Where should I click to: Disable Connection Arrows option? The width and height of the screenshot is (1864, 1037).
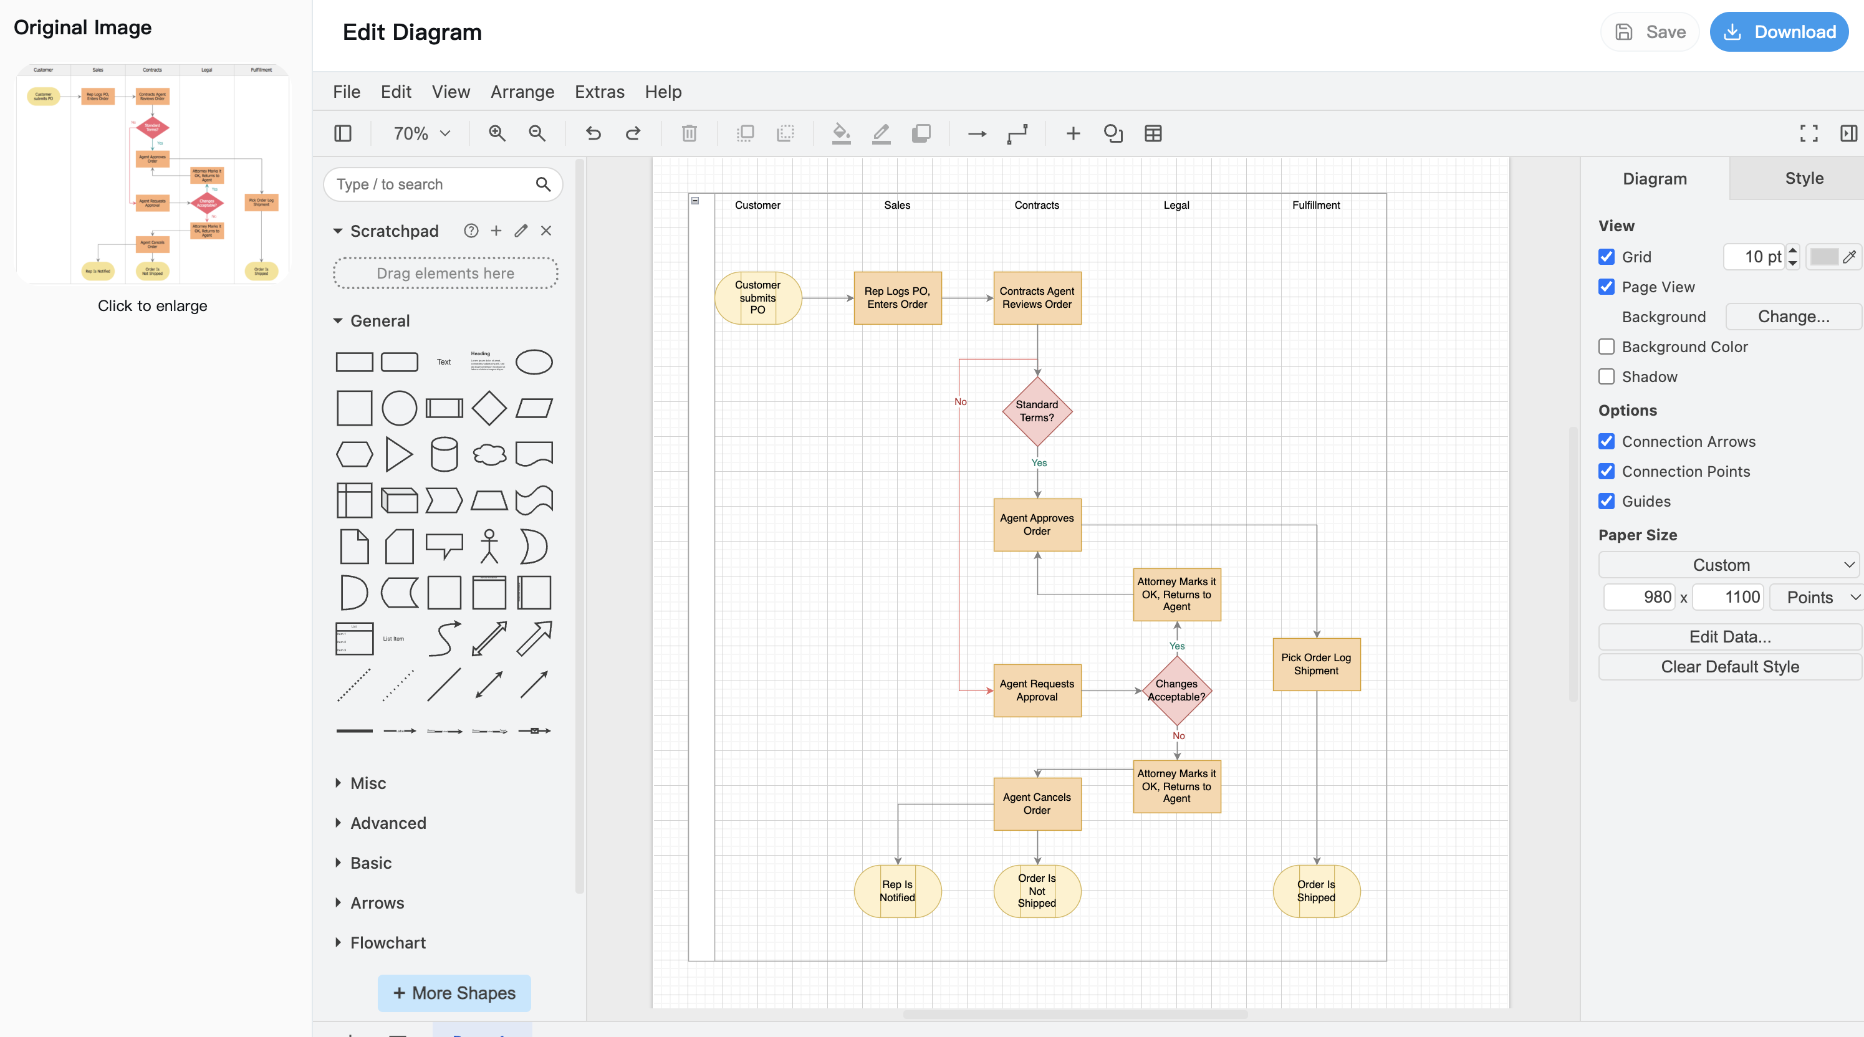[x=1607, y=441]
